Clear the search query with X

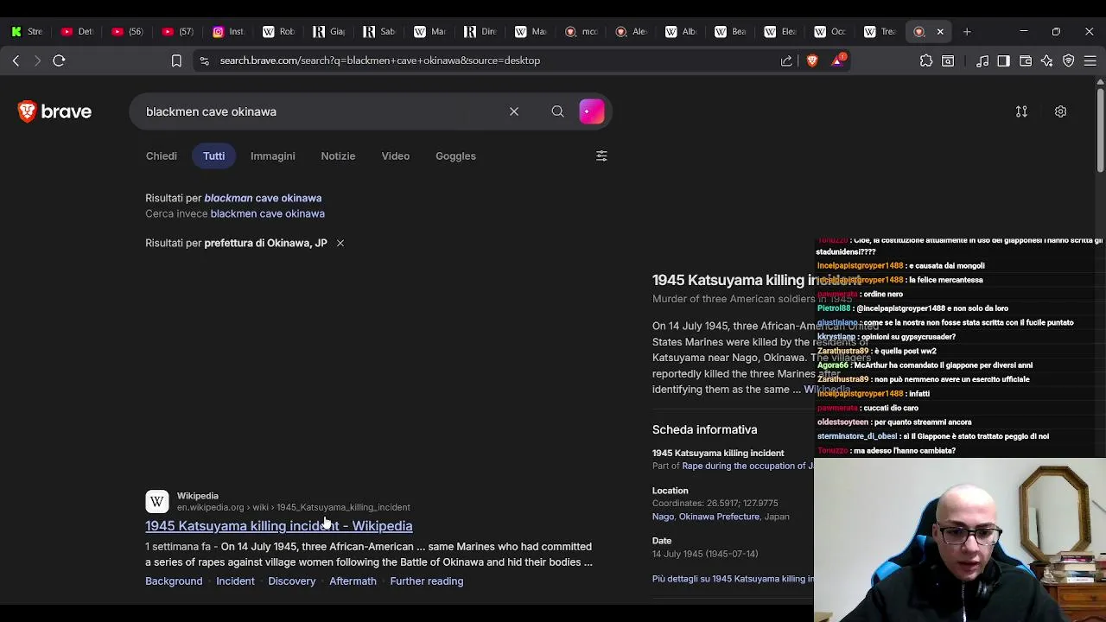(x=514, y=111)
